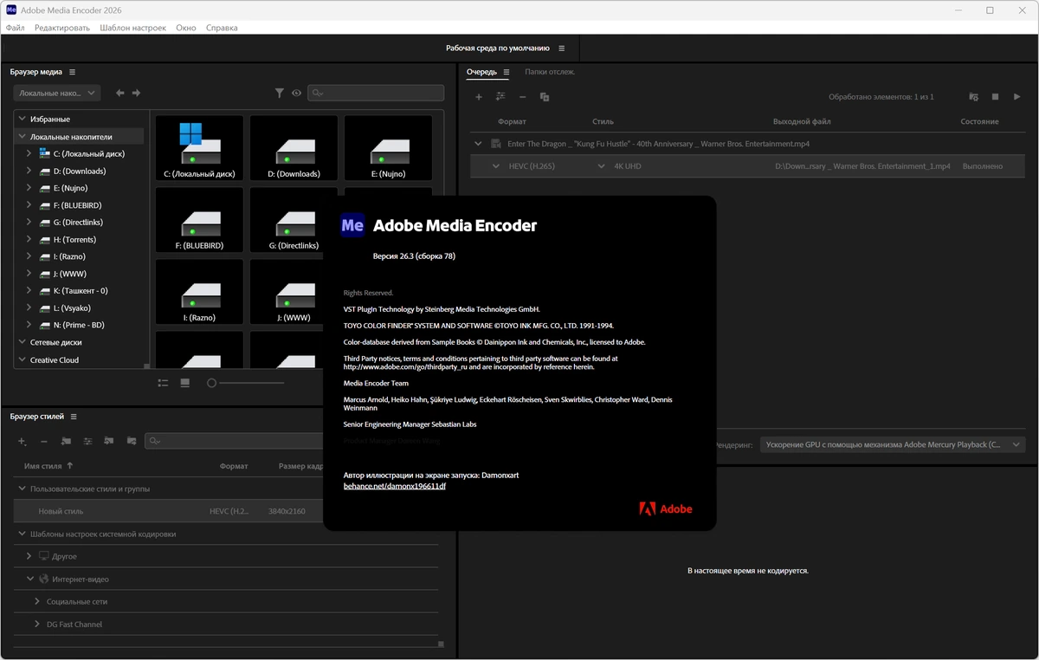Stop the queue with square icon

(995, 97)
